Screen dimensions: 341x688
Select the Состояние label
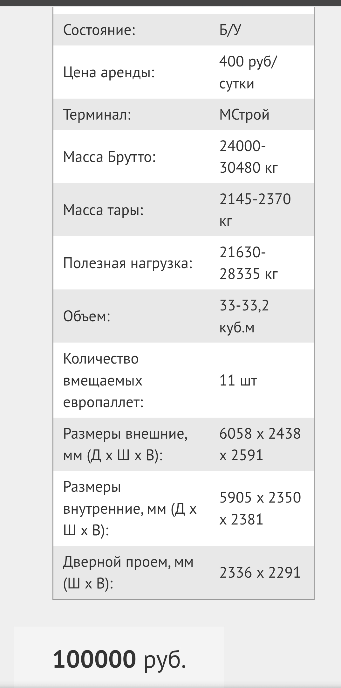click(x=99, y=30)
